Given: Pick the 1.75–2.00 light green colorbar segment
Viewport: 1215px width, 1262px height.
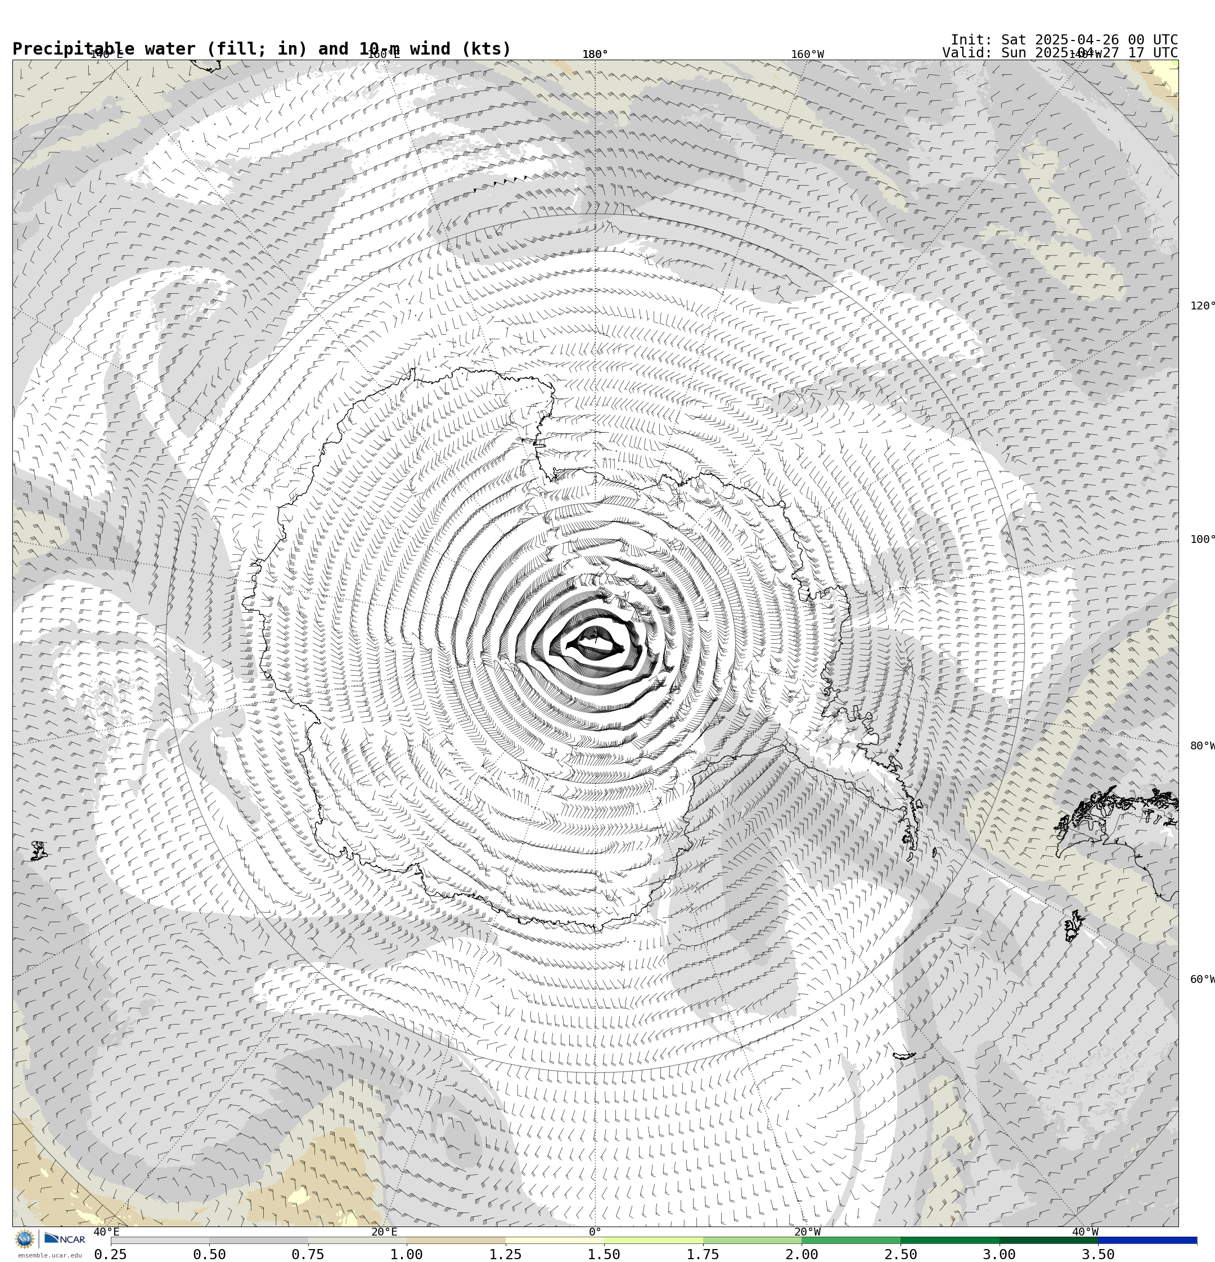Looking at the screenshot, I should (x=752, y=1240).
